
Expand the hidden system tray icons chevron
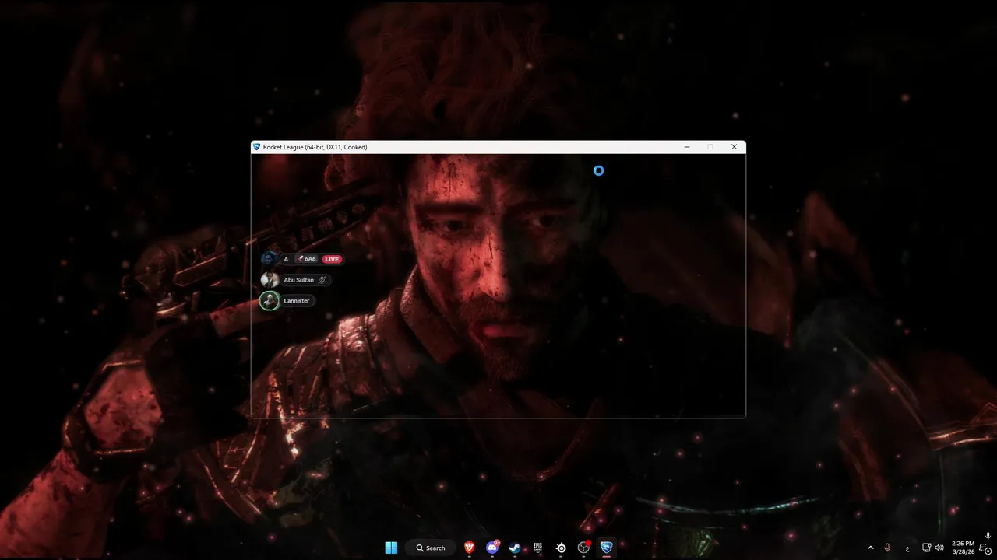(x=871, y=548)
